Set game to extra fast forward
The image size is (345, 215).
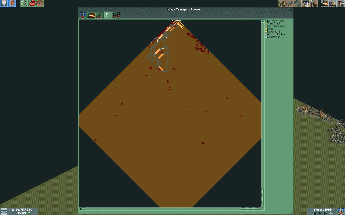click(x=331, y=213)
